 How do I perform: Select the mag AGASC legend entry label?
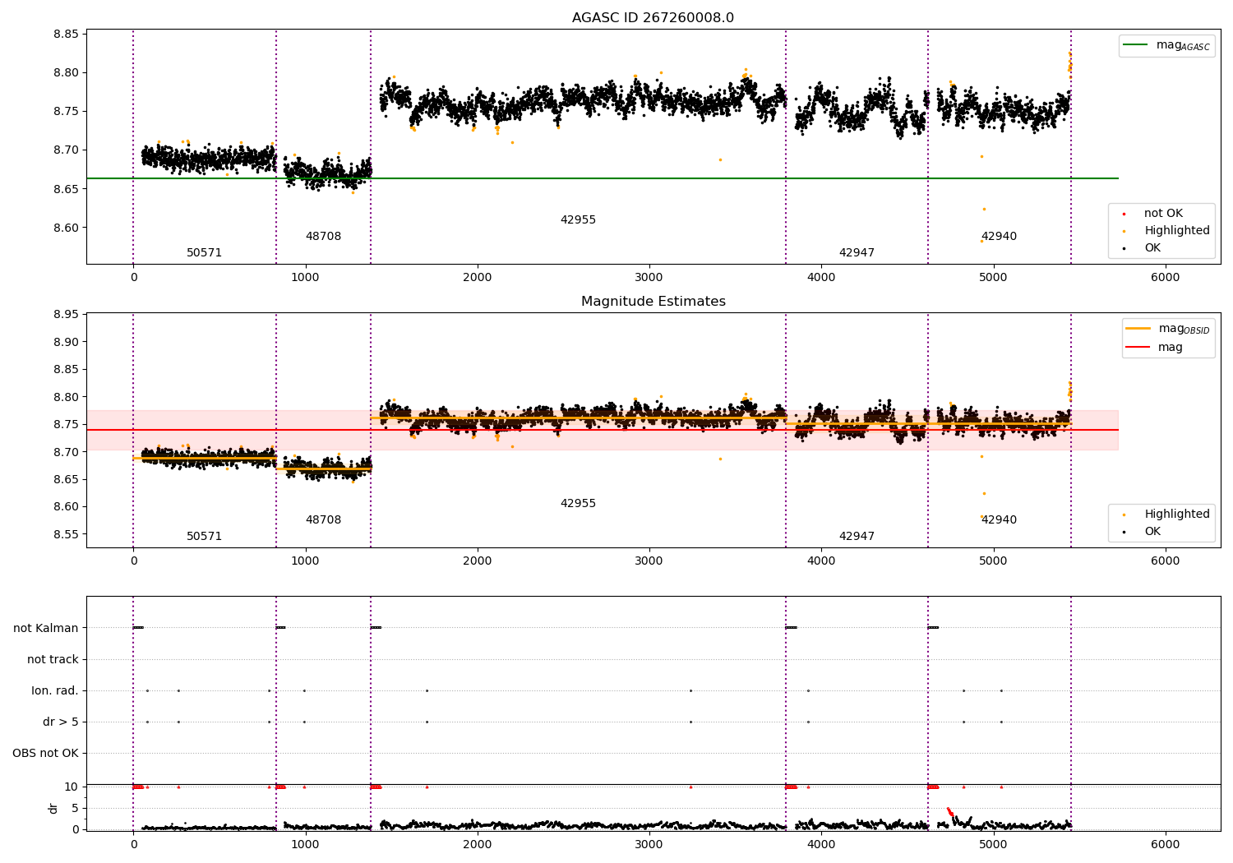pos(1183,45)
